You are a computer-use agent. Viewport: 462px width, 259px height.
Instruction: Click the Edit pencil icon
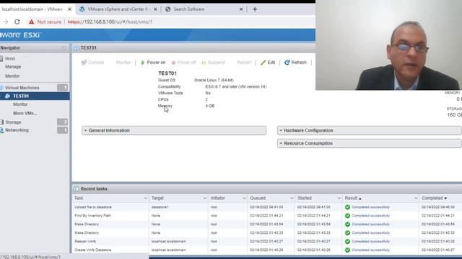coord(263,63)
